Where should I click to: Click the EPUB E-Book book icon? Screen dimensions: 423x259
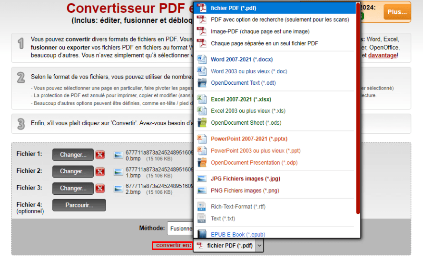(202, 234)
